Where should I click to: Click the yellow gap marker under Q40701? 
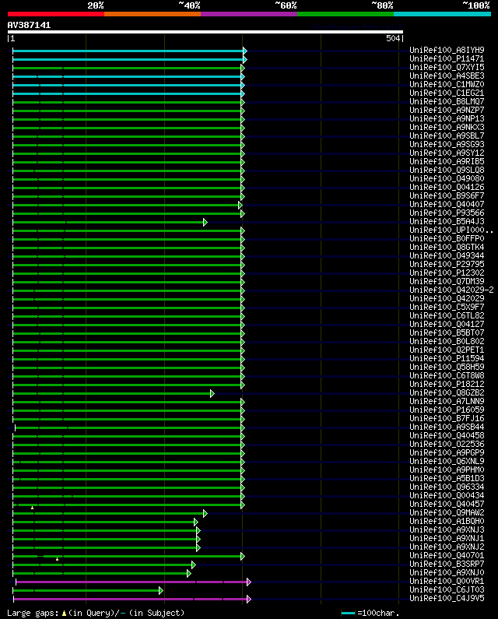[x=58, y=559]
